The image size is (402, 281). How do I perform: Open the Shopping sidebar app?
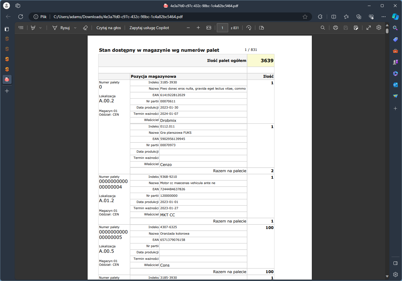[x=395, y=40]
